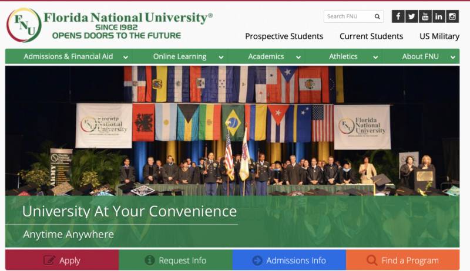470x271 pixels.
Task: Open FNU Twitter page icon
Action: (412, 16)
